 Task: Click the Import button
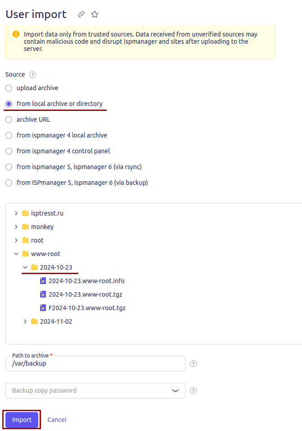point(22,420)
